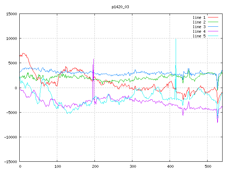Click the purple spike peak near x=200
The height and width of the screenshot is (171, 229).
(x=93, y=59)
